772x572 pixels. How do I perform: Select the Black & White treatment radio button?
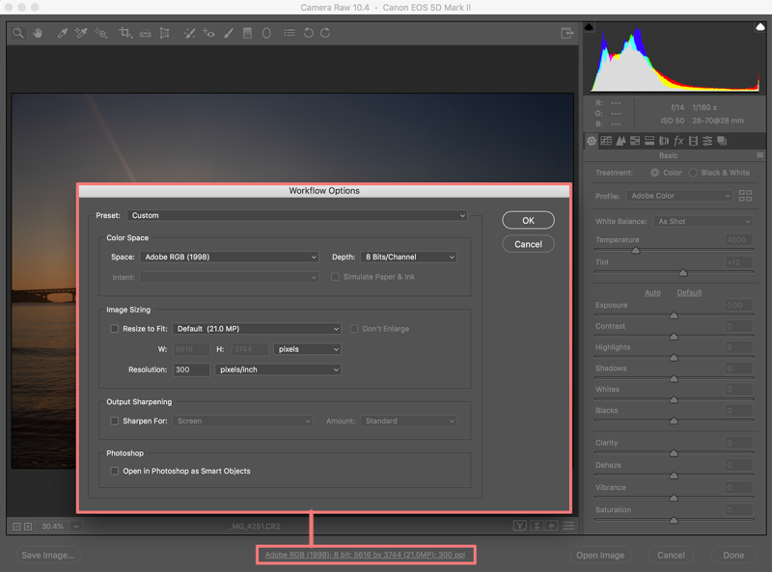click(693, 173)
